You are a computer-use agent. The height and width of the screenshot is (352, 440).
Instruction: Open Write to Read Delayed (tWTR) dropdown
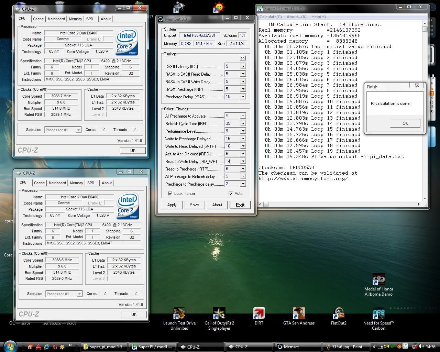coord(243,146)
